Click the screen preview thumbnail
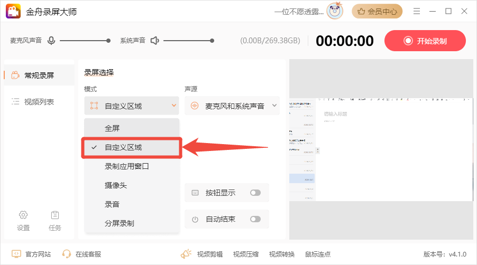477x265 pixels. (381, 149)
